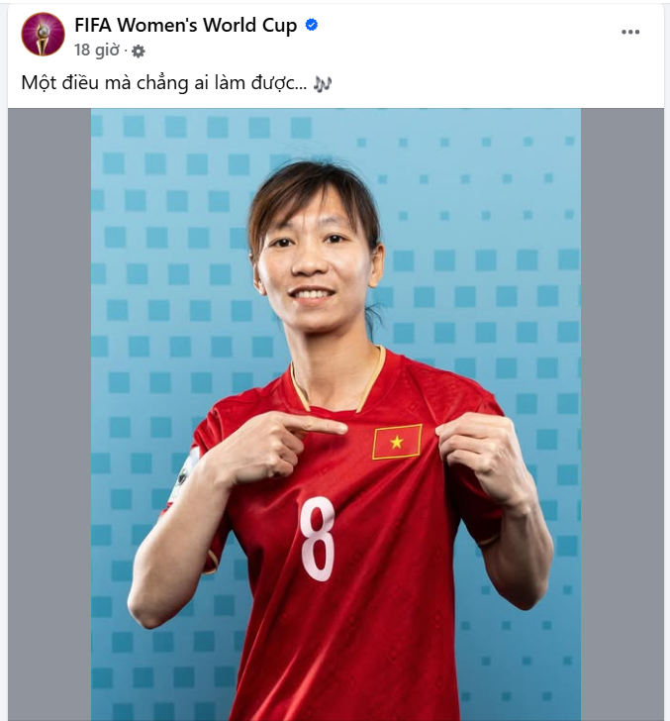Click small blue squares at photo's upper right
The height and width of the screenshot is (721, 670).
point(464,177)
